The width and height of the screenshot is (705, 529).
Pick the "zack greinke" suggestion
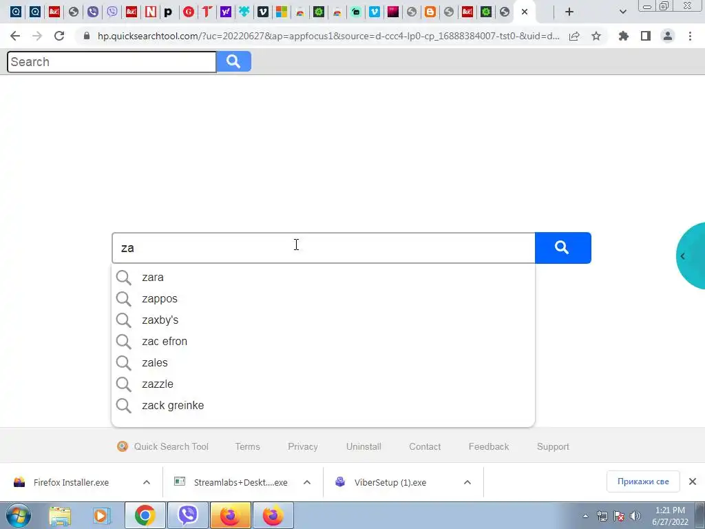(324, 405)
